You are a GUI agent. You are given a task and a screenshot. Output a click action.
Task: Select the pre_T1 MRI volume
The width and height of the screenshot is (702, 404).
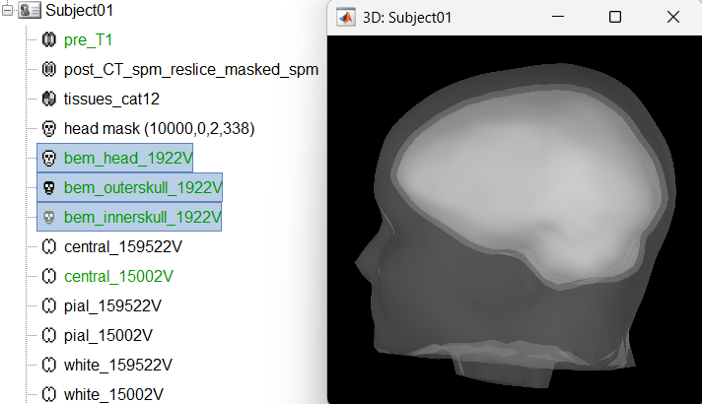pos(90,40)
